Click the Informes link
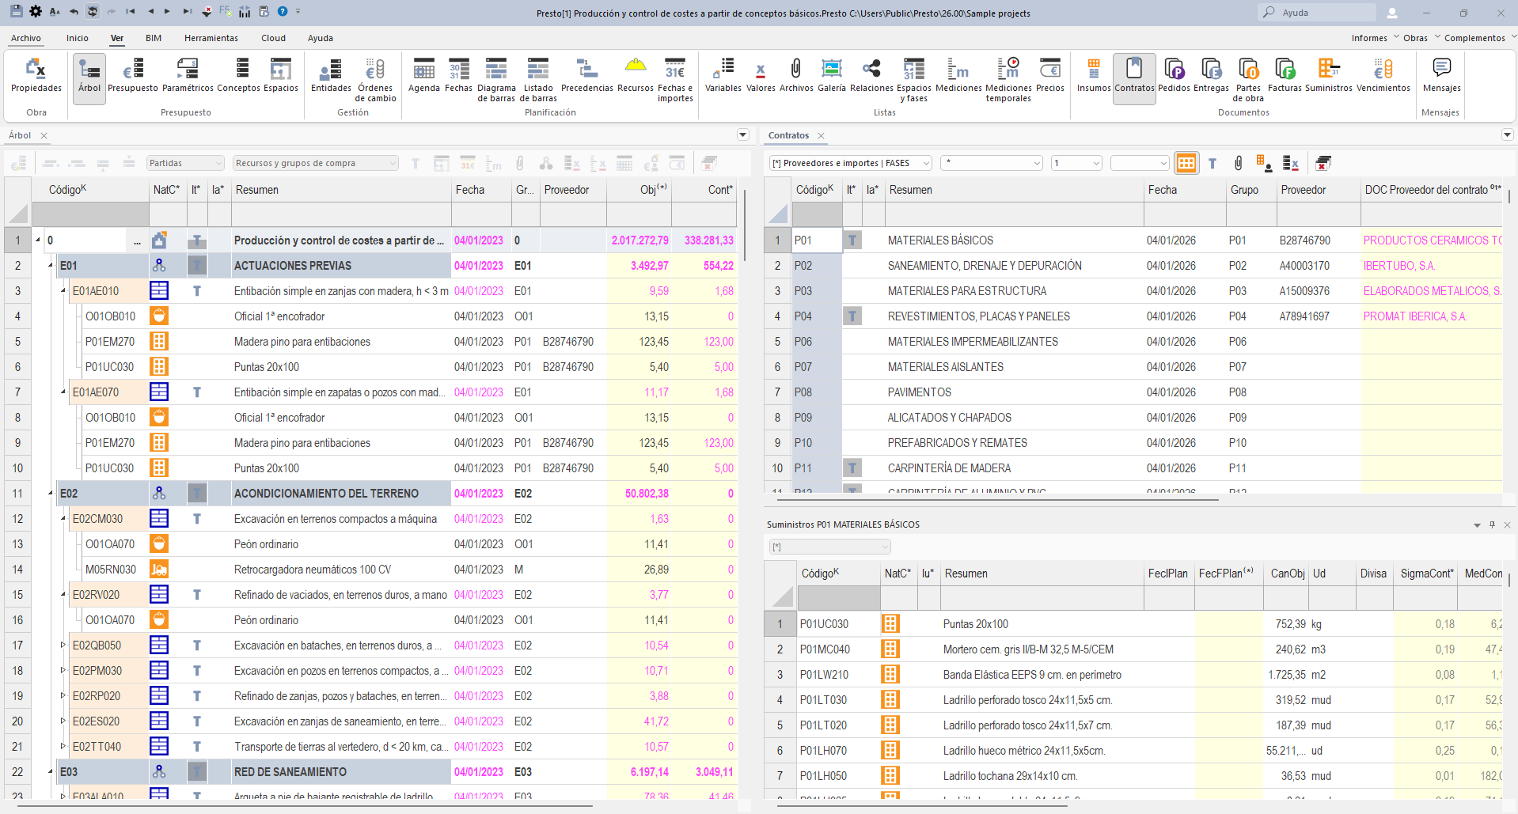Viewport: 1518px width, 814px height. (1368, 38)
